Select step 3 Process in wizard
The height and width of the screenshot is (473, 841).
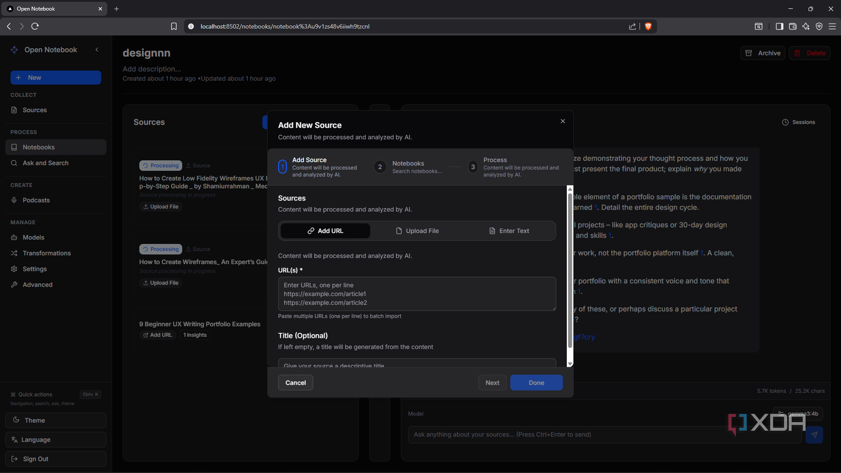click(x=514, y=167)
